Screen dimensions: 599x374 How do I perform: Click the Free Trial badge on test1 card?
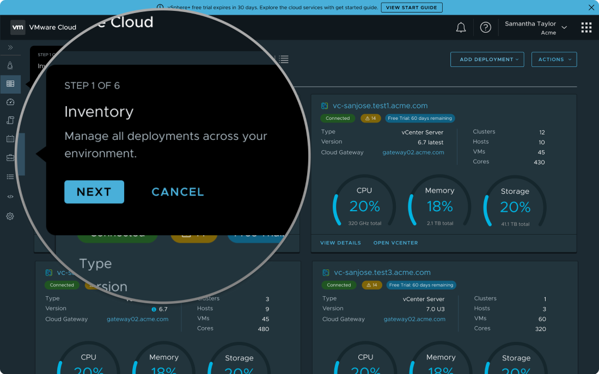click(x=420, y=119)
